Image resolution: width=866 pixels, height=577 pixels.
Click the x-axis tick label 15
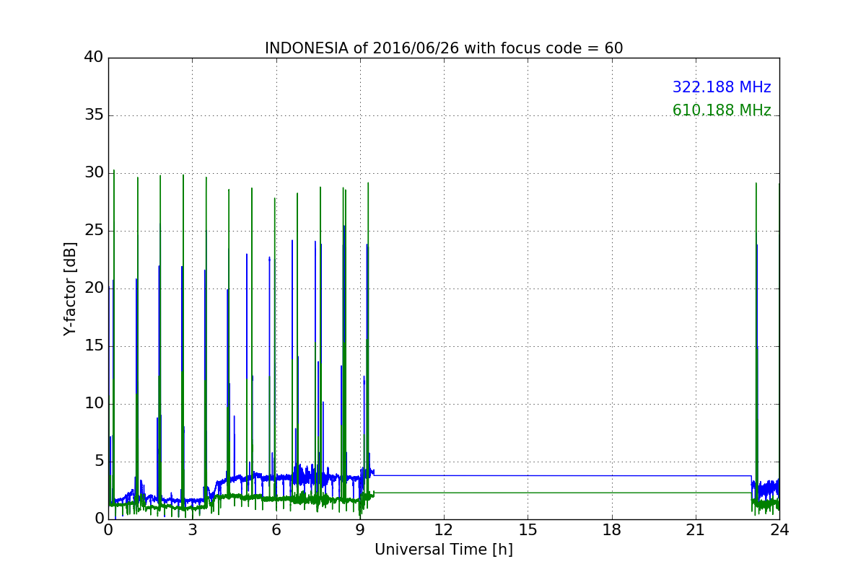pyautogui.click(x=528, y=529)
